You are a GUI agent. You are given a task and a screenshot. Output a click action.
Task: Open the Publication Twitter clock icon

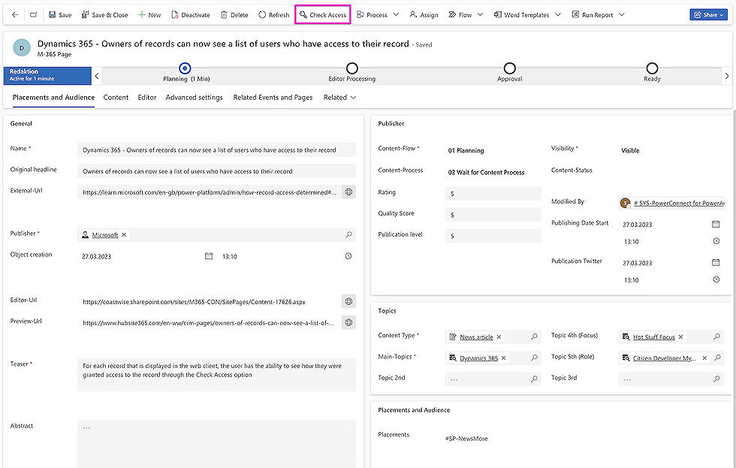click(716, 279)
